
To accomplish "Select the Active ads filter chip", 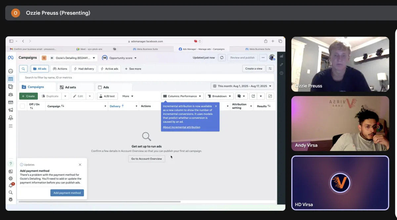I will [x=110, y=69].
